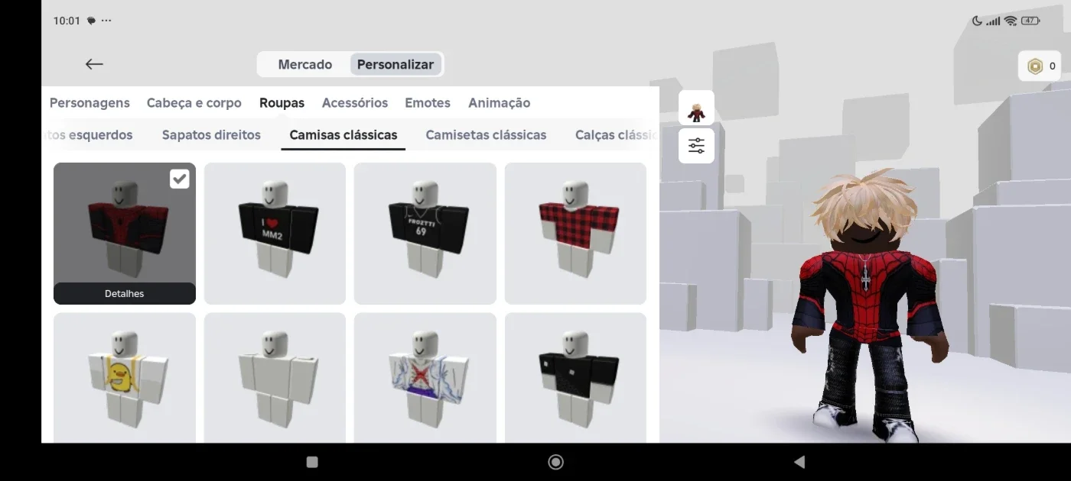Equip the Frozttt 69 black jersey shirt
This screenshot has height=481, width=1071.
[x=425, y=234]
